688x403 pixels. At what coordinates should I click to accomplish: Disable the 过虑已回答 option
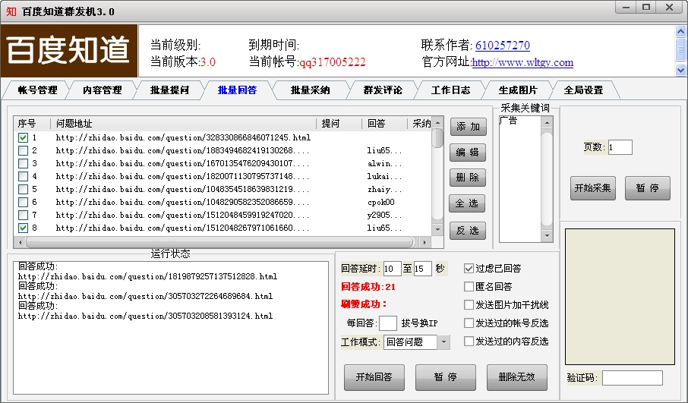469,269
